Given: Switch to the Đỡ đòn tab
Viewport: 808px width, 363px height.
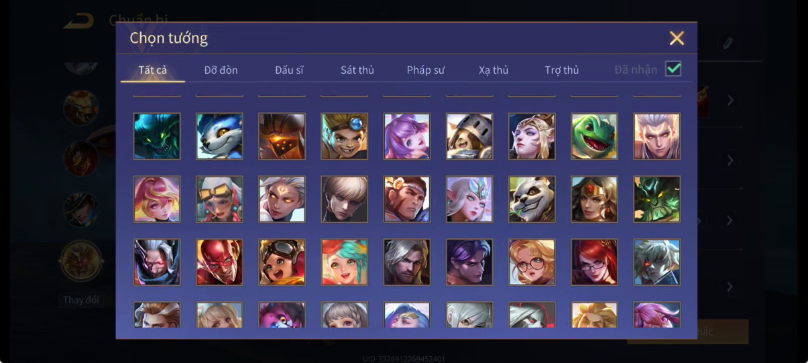Looking at the screenshot, I should (221, 70).
